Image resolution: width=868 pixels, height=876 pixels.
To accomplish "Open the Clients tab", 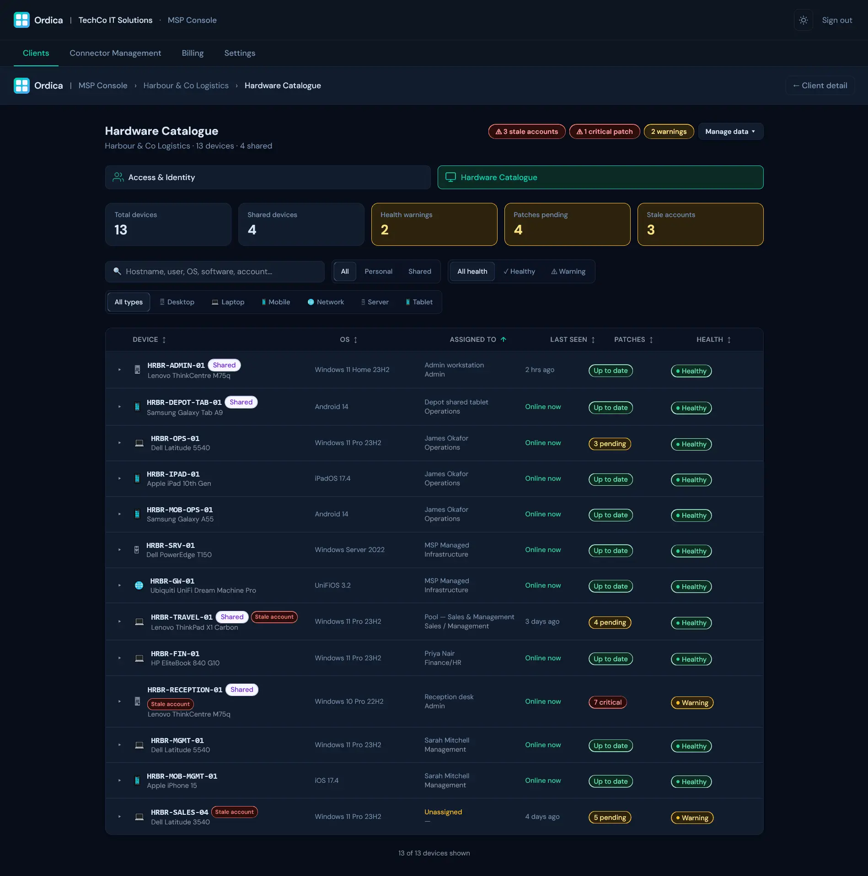I will pyautogui.click(x=36, y=53).
